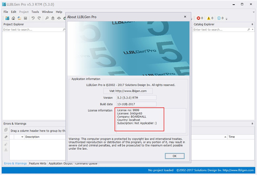
Task: Open the Window menu
Action: pos(48,12)
